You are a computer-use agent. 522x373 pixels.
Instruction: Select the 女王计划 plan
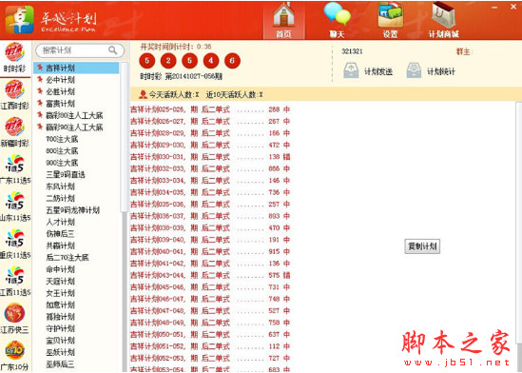[x=60, y=293]
